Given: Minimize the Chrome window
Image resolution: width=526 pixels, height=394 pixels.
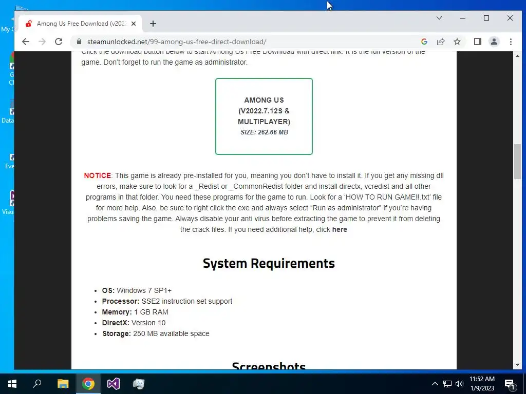Looking at the screenshot, I should (x=463, y=18).
